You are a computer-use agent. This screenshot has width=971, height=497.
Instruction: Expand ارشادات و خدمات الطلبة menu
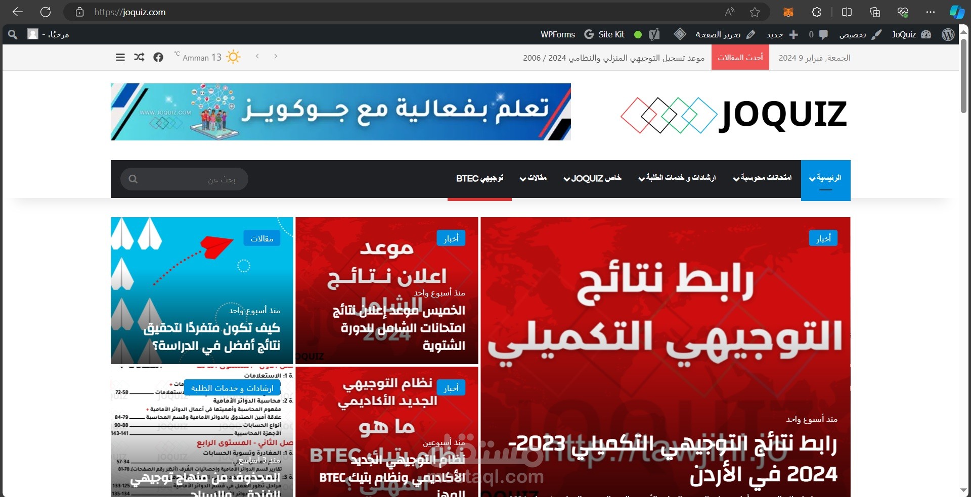point(677,178)
